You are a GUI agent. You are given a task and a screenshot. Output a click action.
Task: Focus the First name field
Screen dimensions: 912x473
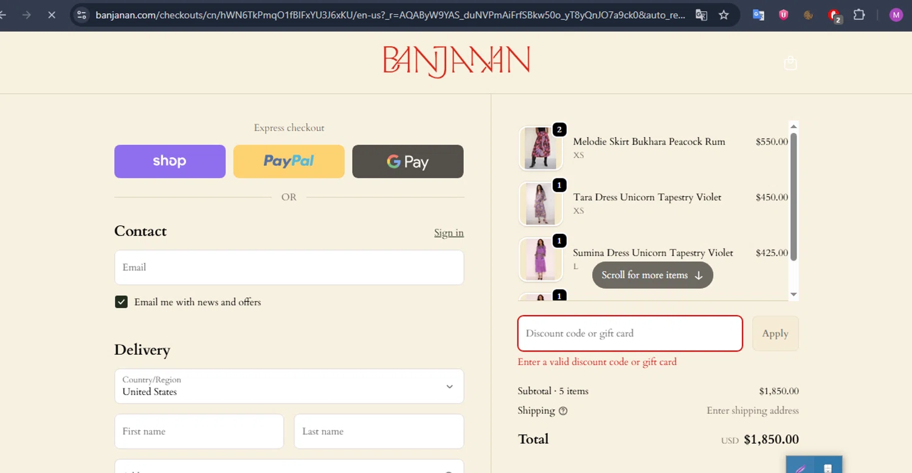coord(199,431)
